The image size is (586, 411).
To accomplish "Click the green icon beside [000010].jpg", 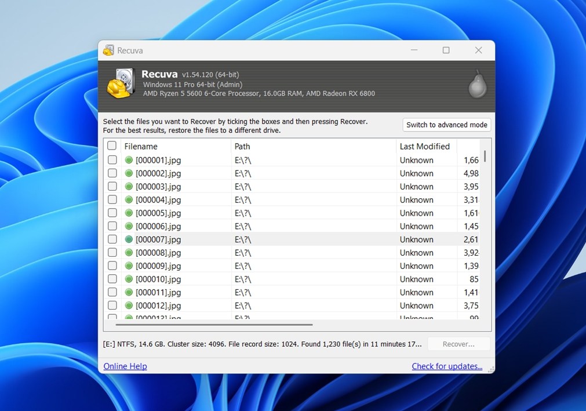I will [128, 279].
